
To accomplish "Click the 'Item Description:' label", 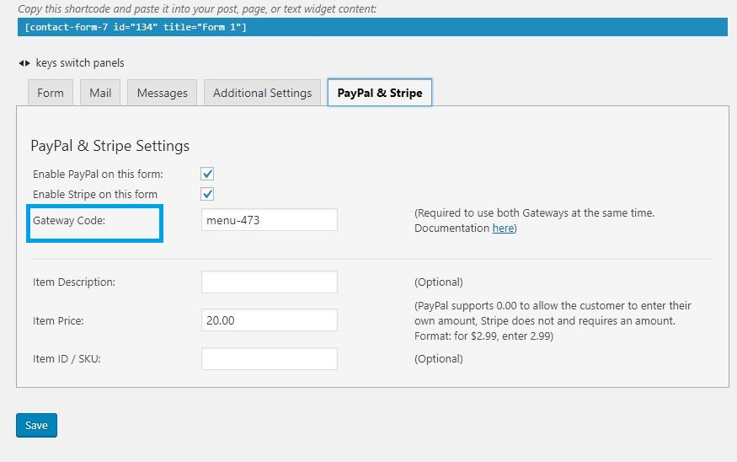I will (x=74, y=282).
